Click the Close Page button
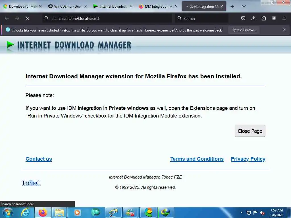Image resolution: width=291 pixels, height=218 pixels. coord(250,131)
